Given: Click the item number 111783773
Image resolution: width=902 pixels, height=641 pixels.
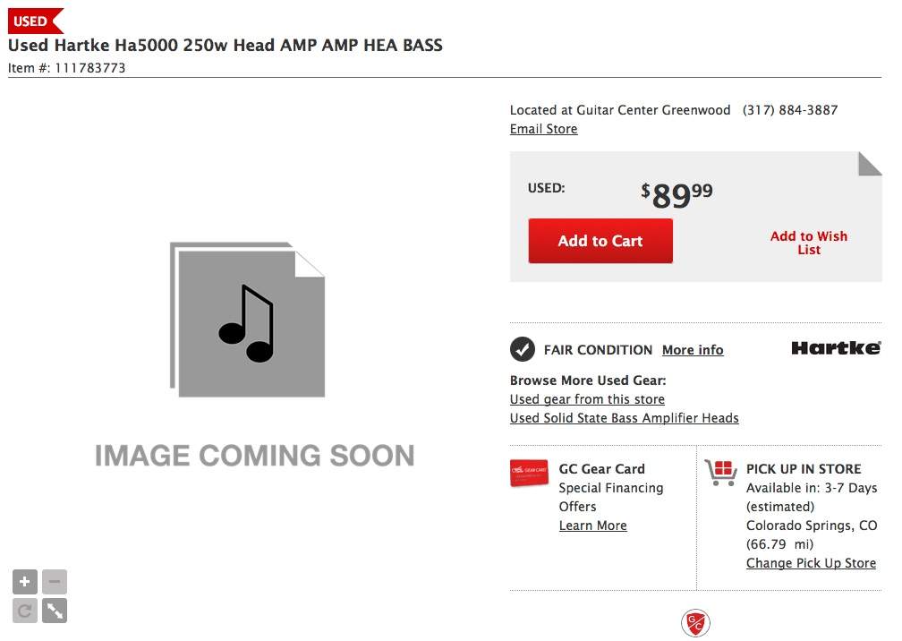Looking at the screenshot, I should 90,68.
